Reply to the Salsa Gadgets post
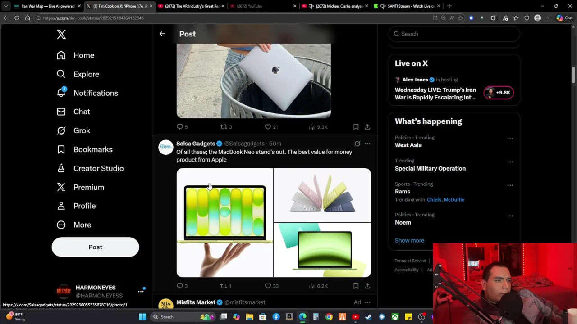577x324 pixels. tap(182, 286)
